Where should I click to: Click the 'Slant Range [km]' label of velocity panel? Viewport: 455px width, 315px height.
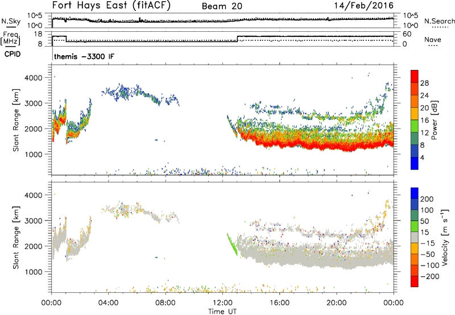pyautogui.click(x=16, y=238)
